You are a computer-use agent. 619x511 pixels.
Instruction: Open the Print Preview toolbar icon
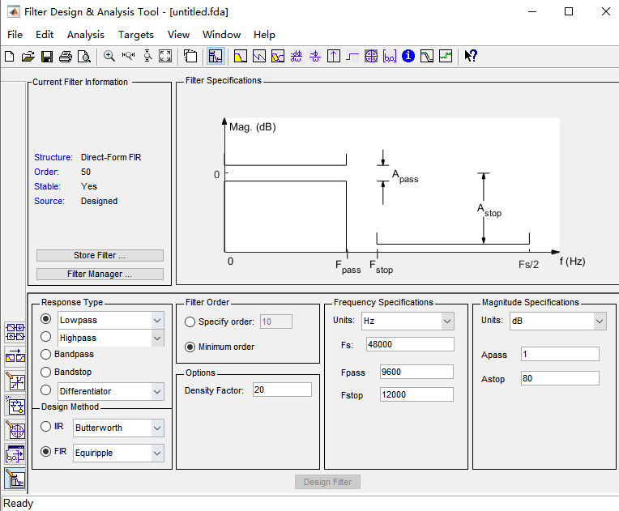pyautogui.click(x=83, y=57)
